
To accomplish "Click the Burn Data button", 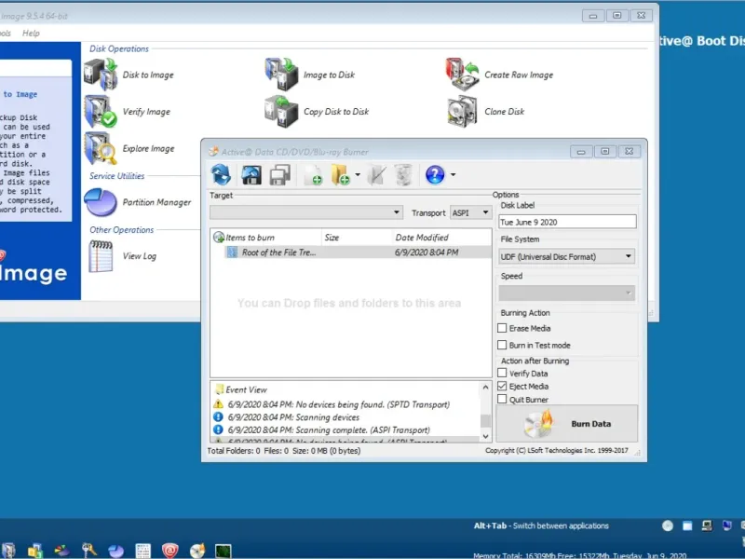I will click(x=567, y=424).
